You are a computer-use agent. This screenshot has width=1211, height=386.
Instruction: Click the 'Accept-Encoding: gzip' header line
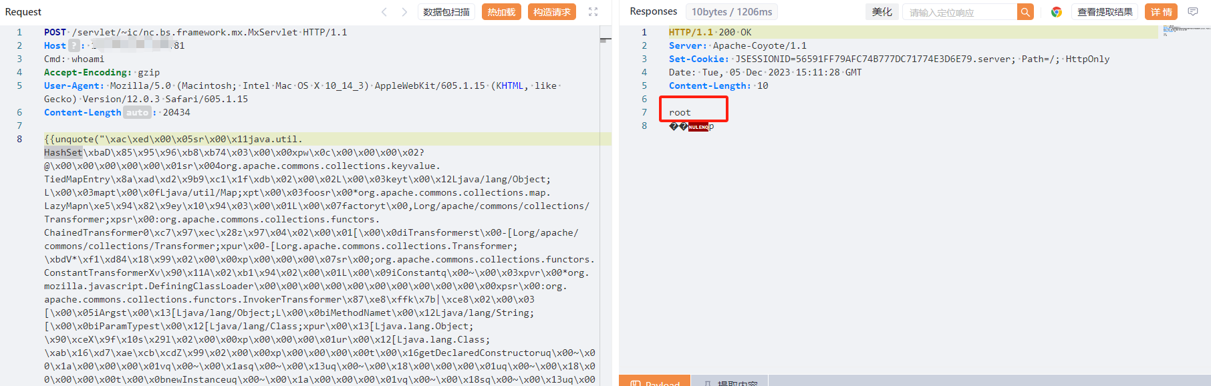(x=102, y=72)
